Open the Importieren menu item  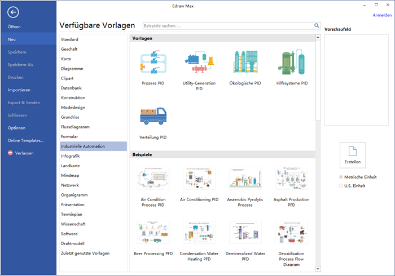point(19,90)
